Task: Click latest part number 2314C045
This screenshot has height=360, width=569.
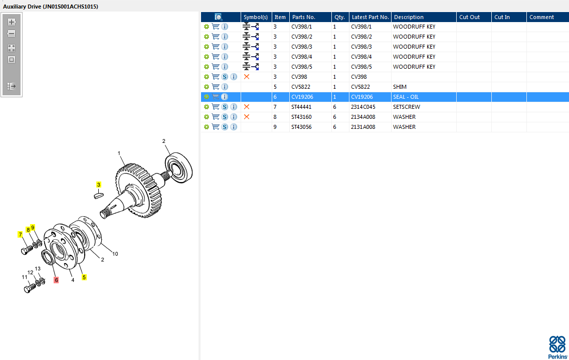Action: (363, 107)
